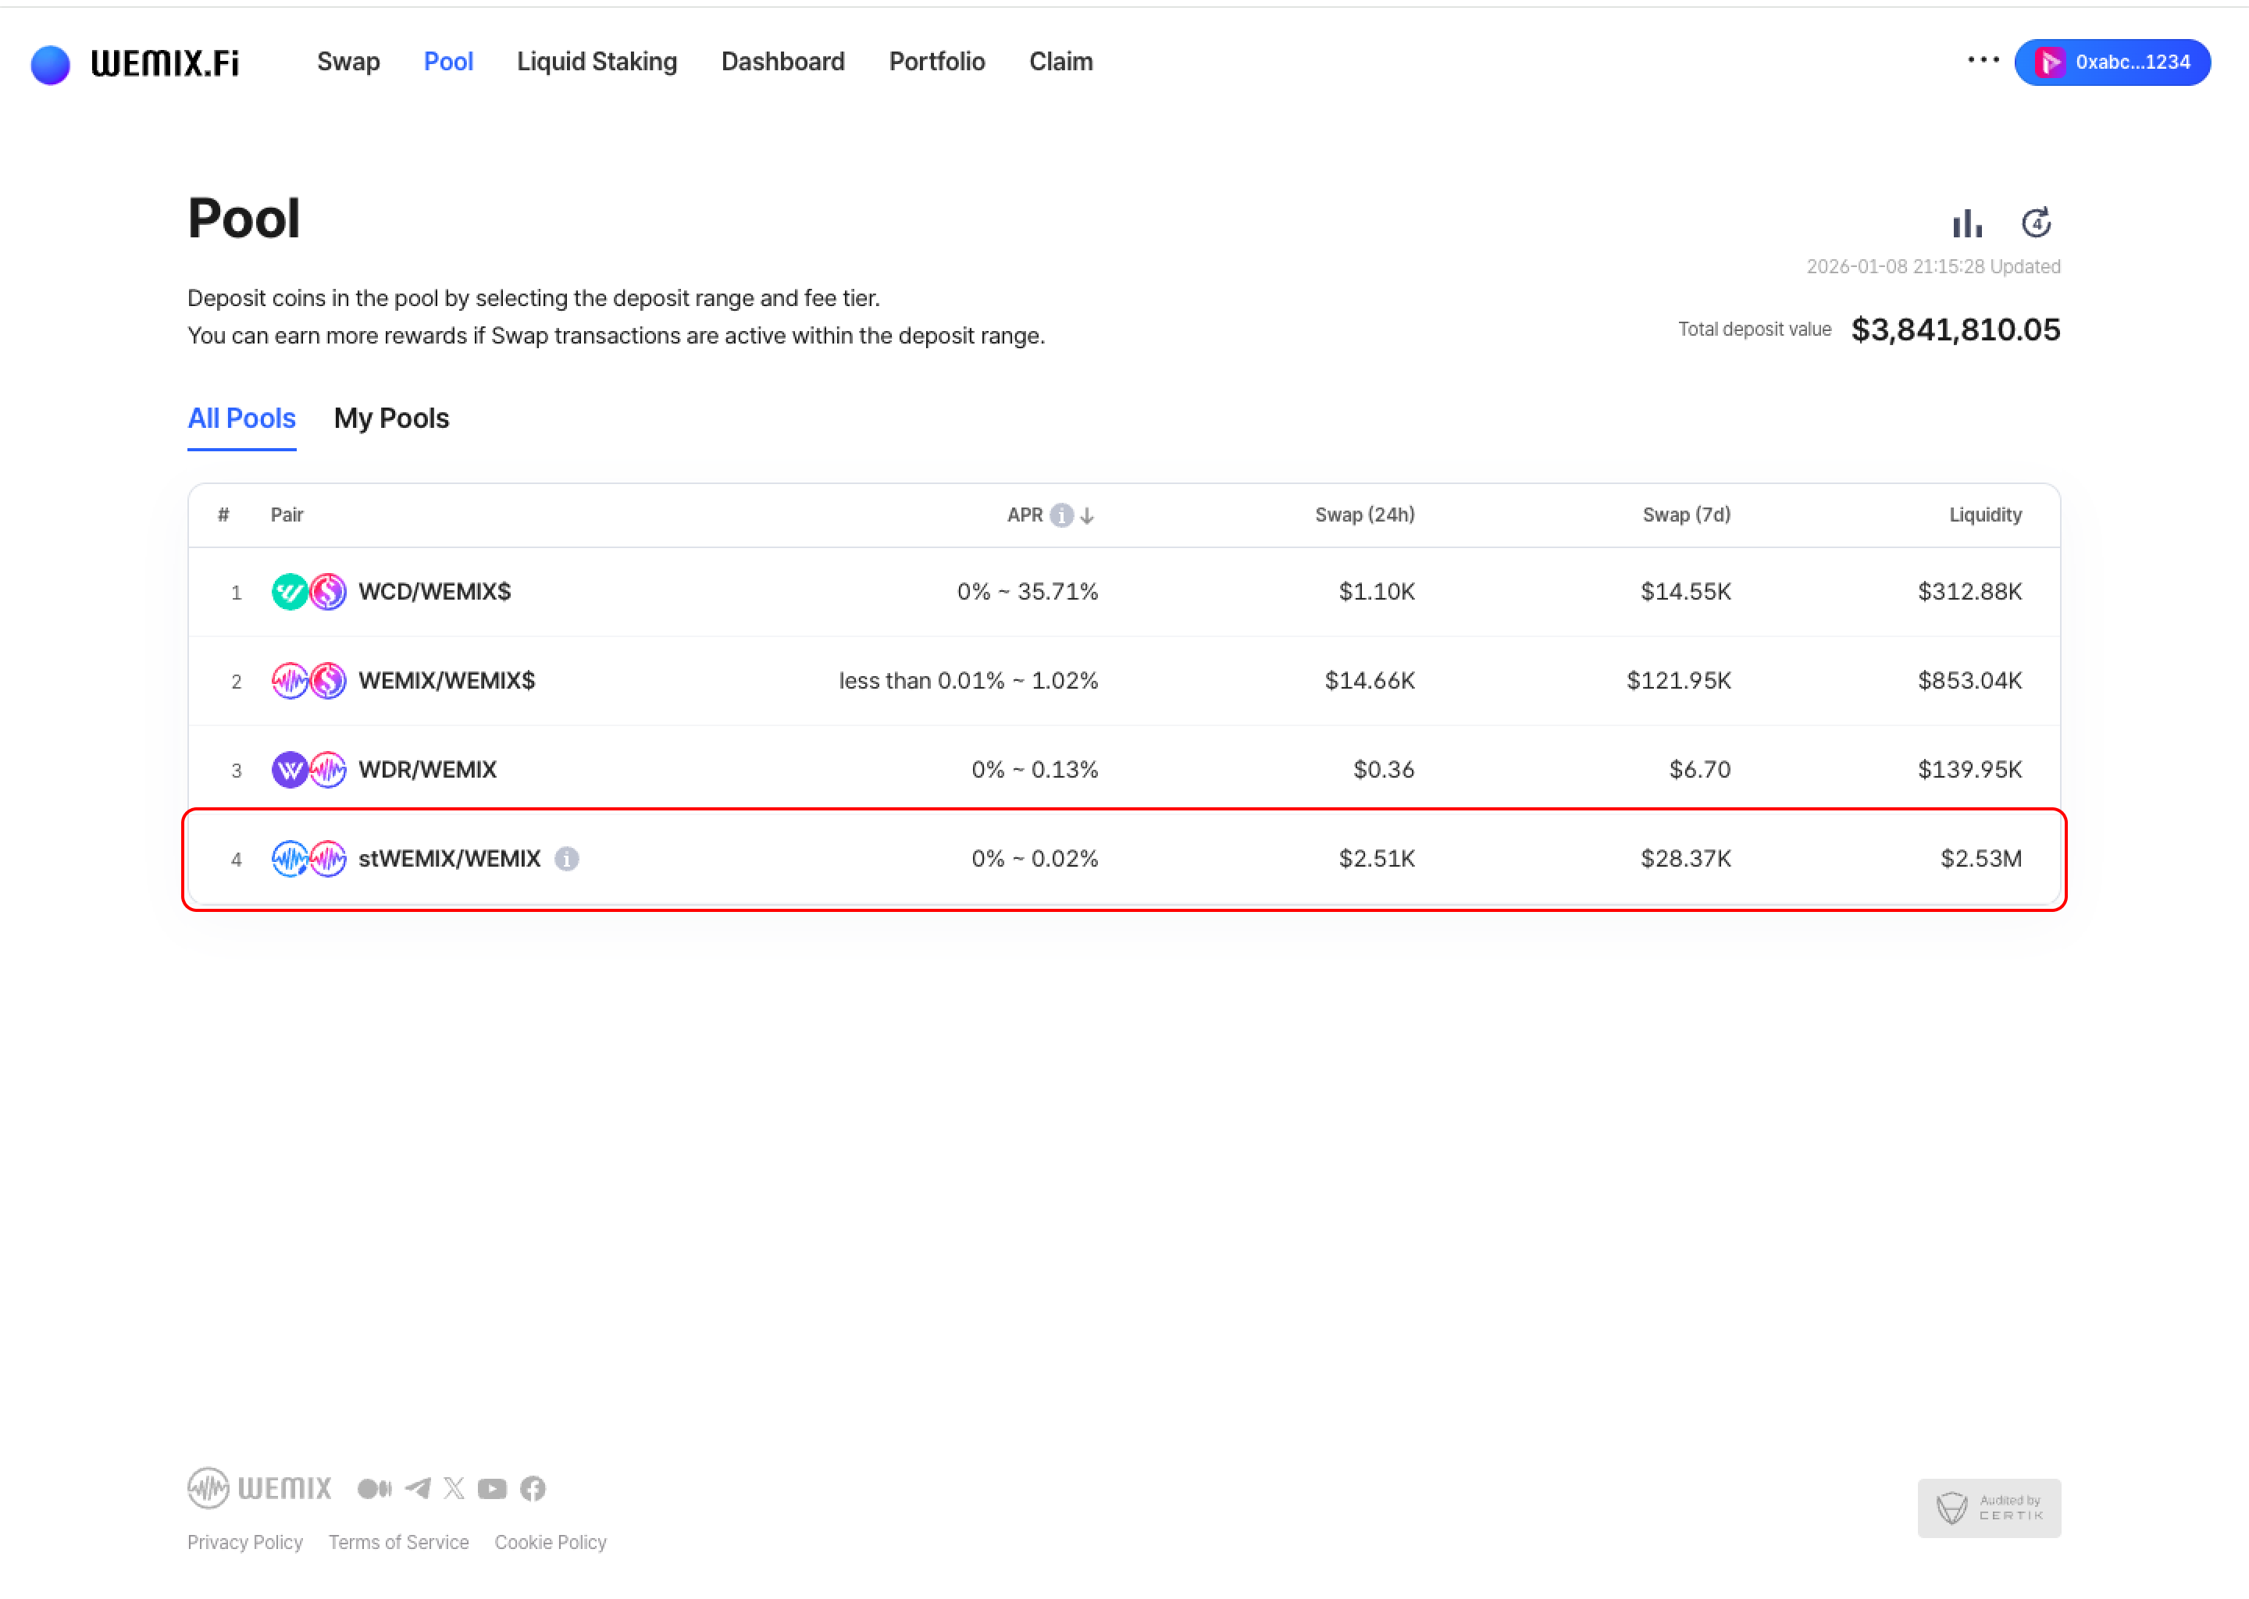Open the Telegram icon in footer
The height and width of the screenshot is (1599, 2249).
pyautogui.click(x=418, y=1487)
